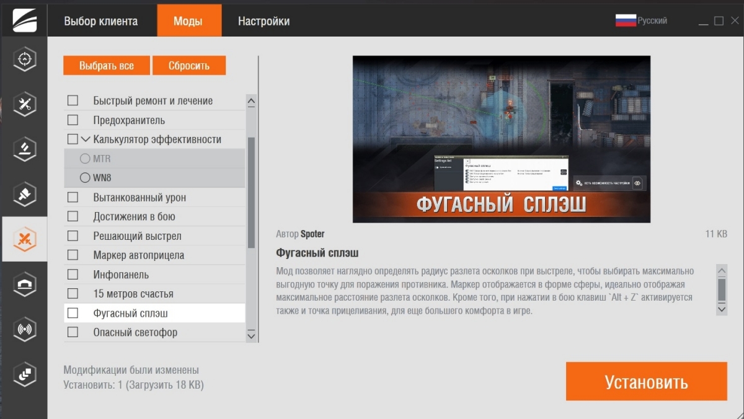Click the author name Spoter

click(x=312, y=234)
